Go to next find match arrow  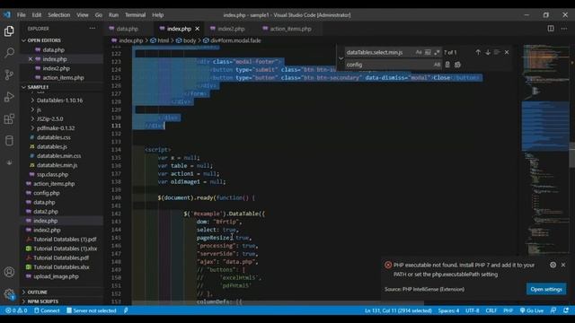[x=488, y=52]
